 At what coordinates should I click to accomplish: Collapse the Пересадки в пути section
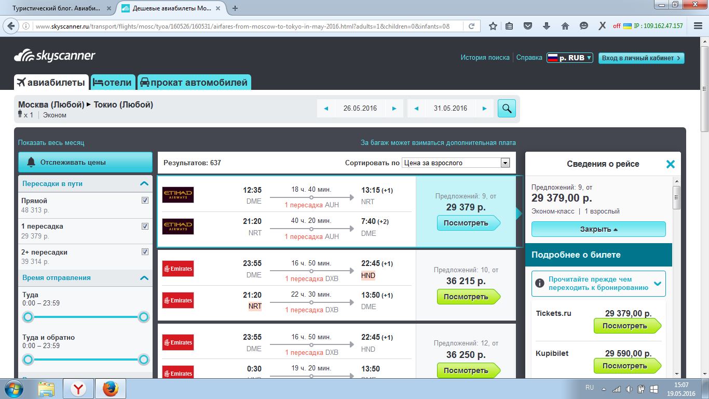click(x=144, y=183)
